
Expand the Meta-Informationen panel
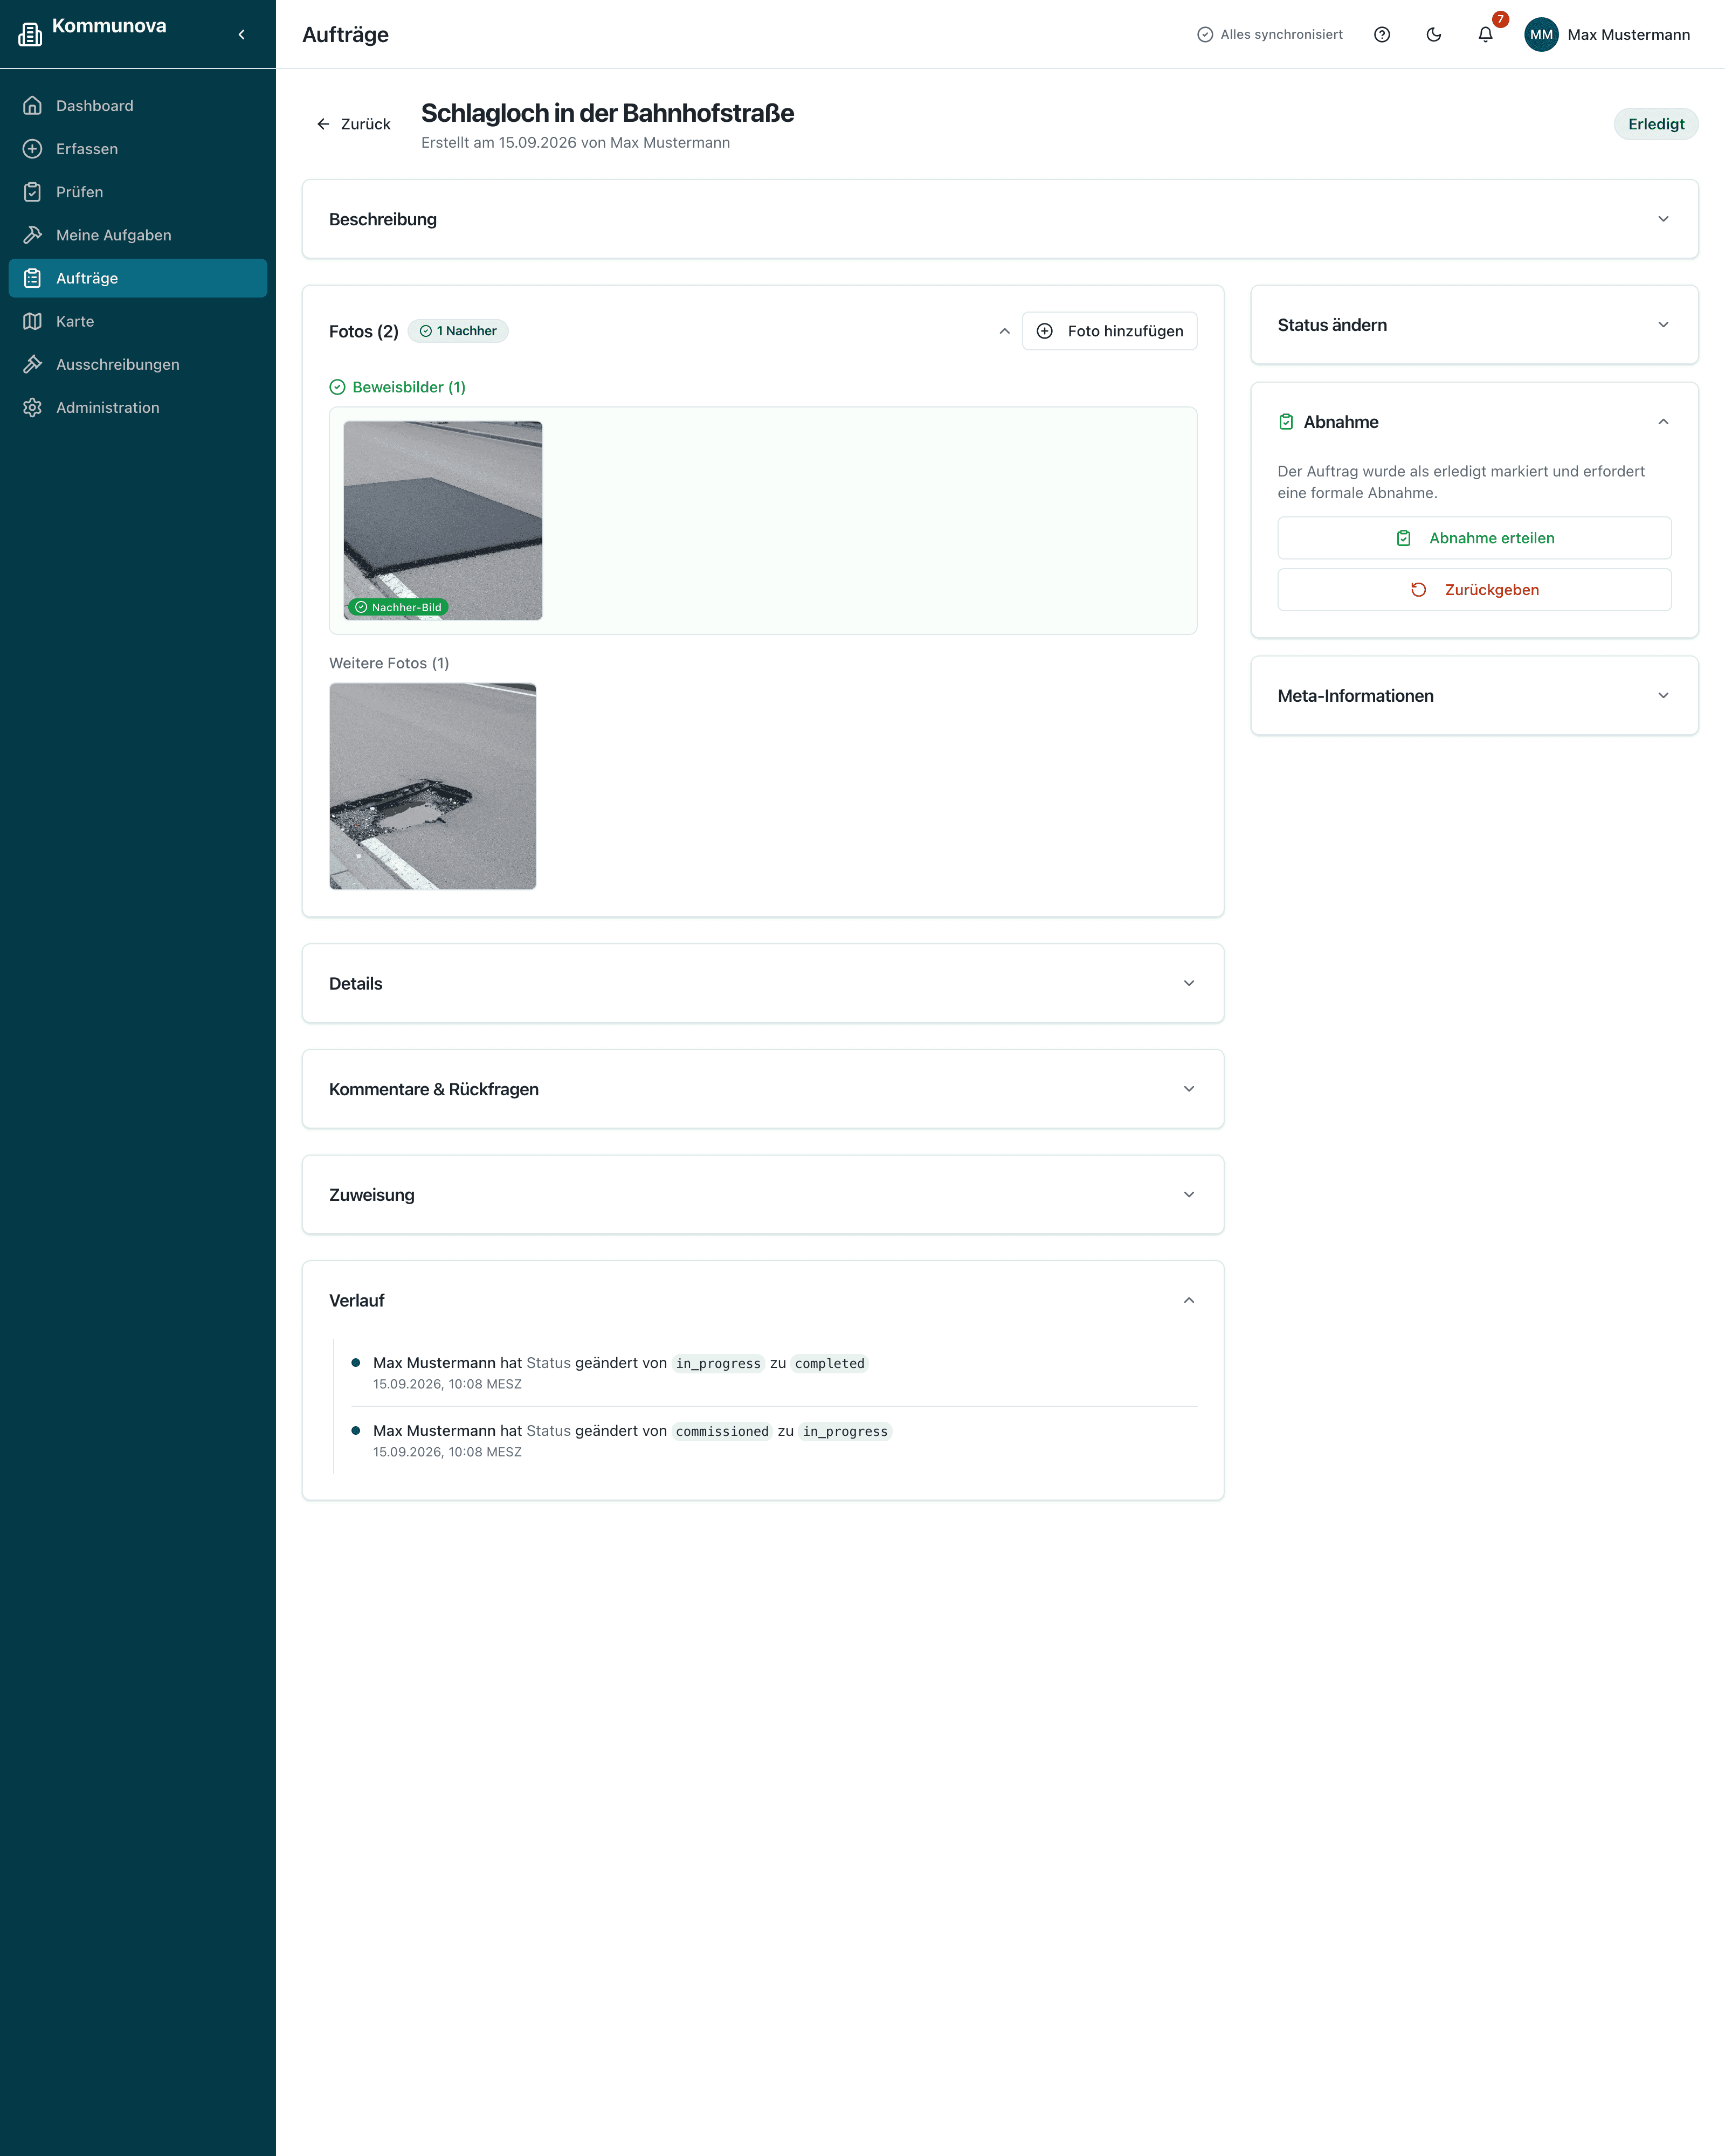[1474, 696]
